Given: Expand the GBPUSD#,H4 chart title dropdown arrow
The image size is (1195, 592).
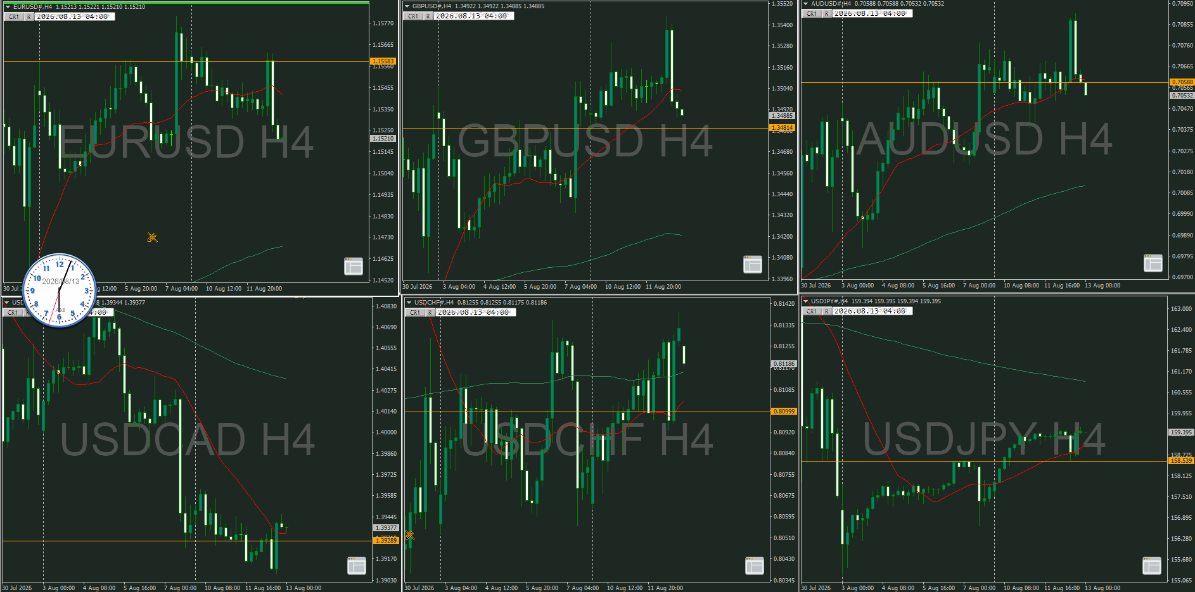Looking at the screenshot, I should (407, 6).
